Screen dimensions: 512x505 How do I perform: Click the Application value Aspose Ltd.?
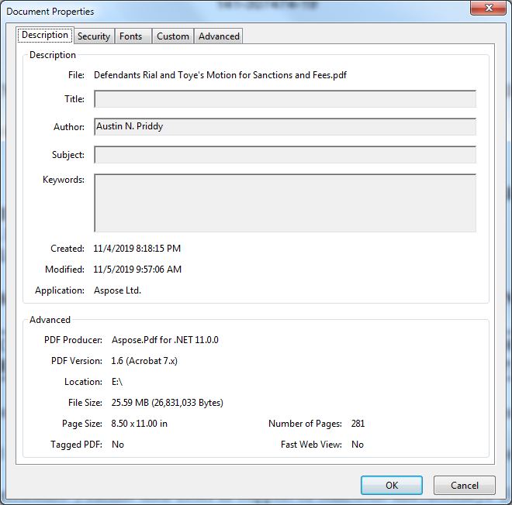pyautogui.click(x=118, y=290)
